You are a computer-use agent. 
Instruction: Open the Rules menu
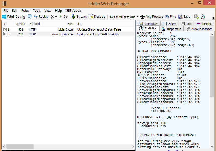[25, 11]
